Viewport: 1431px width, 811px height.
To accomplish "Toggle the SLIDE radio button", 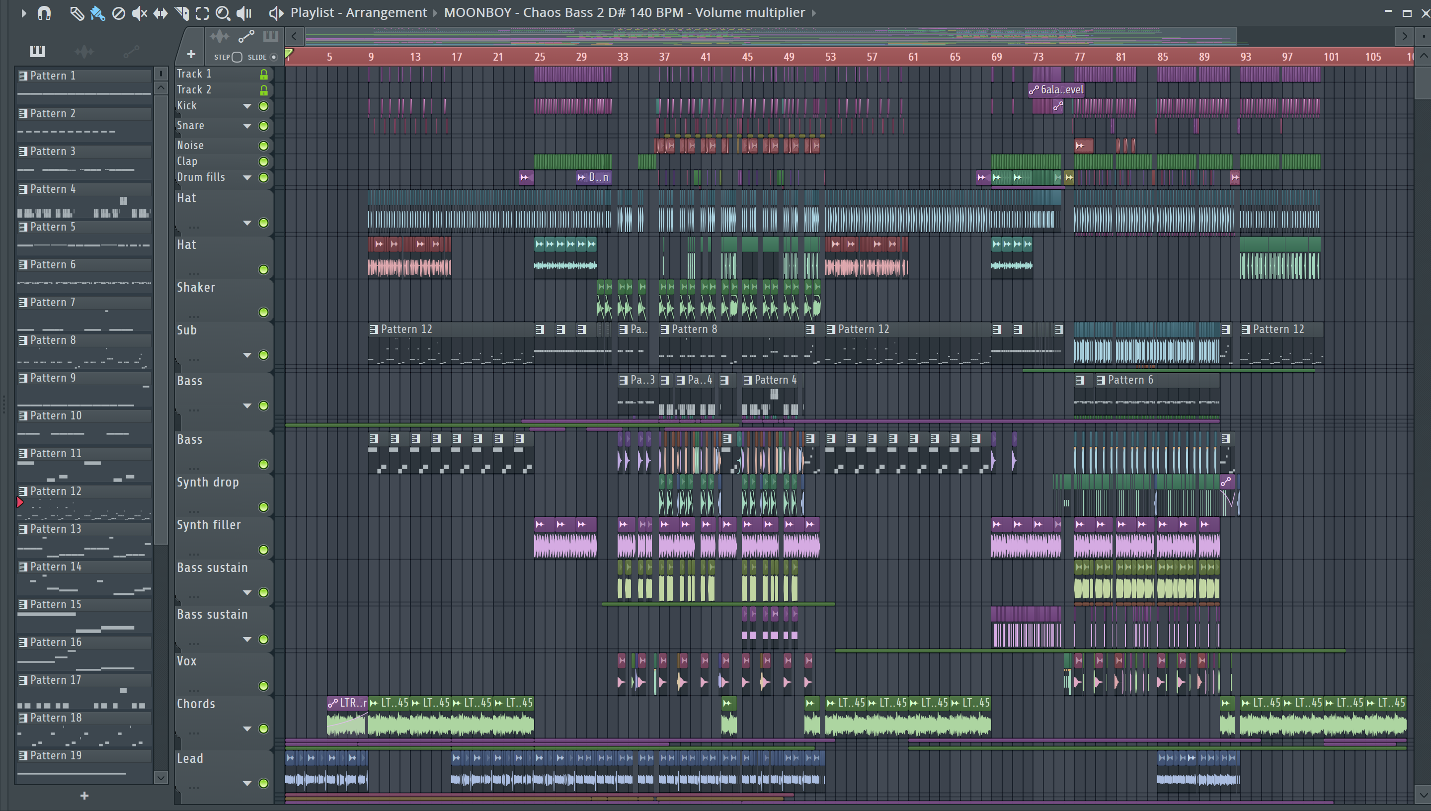I will 273,57.
